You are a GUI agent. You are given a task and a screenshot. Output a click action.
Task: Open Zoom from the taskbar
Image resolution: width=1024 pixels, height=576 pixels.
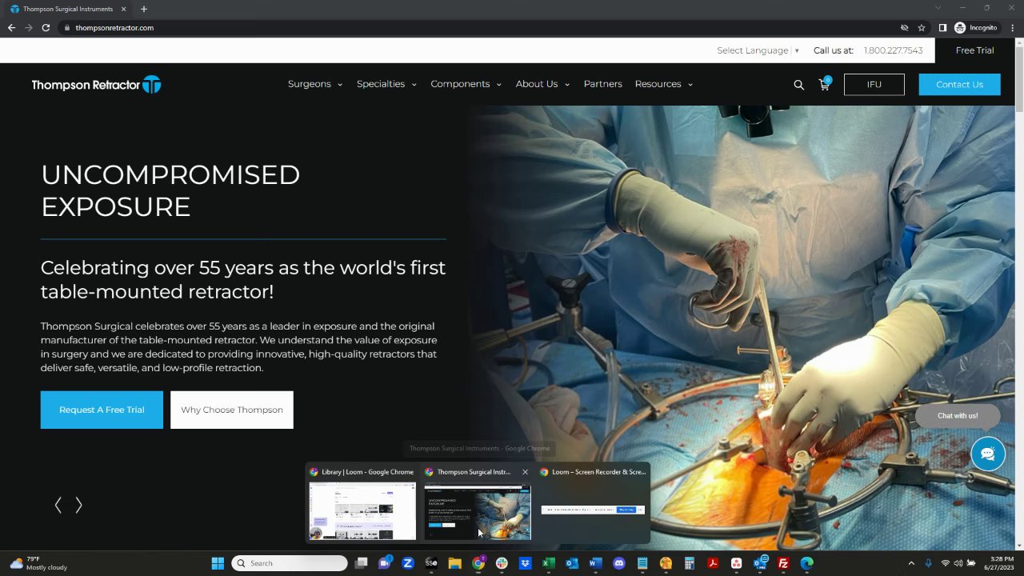[408, 563]
